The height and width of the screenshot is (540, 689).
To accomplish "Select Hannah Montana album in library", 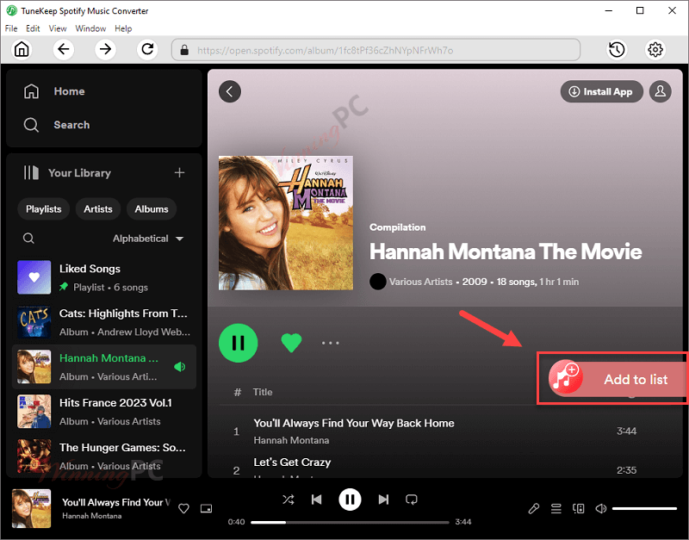I will tap(104, 367).
